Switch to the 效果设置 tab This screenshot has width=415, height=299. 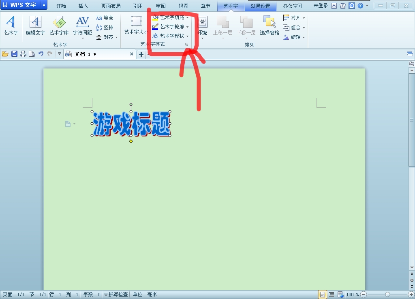pos(261,6)
